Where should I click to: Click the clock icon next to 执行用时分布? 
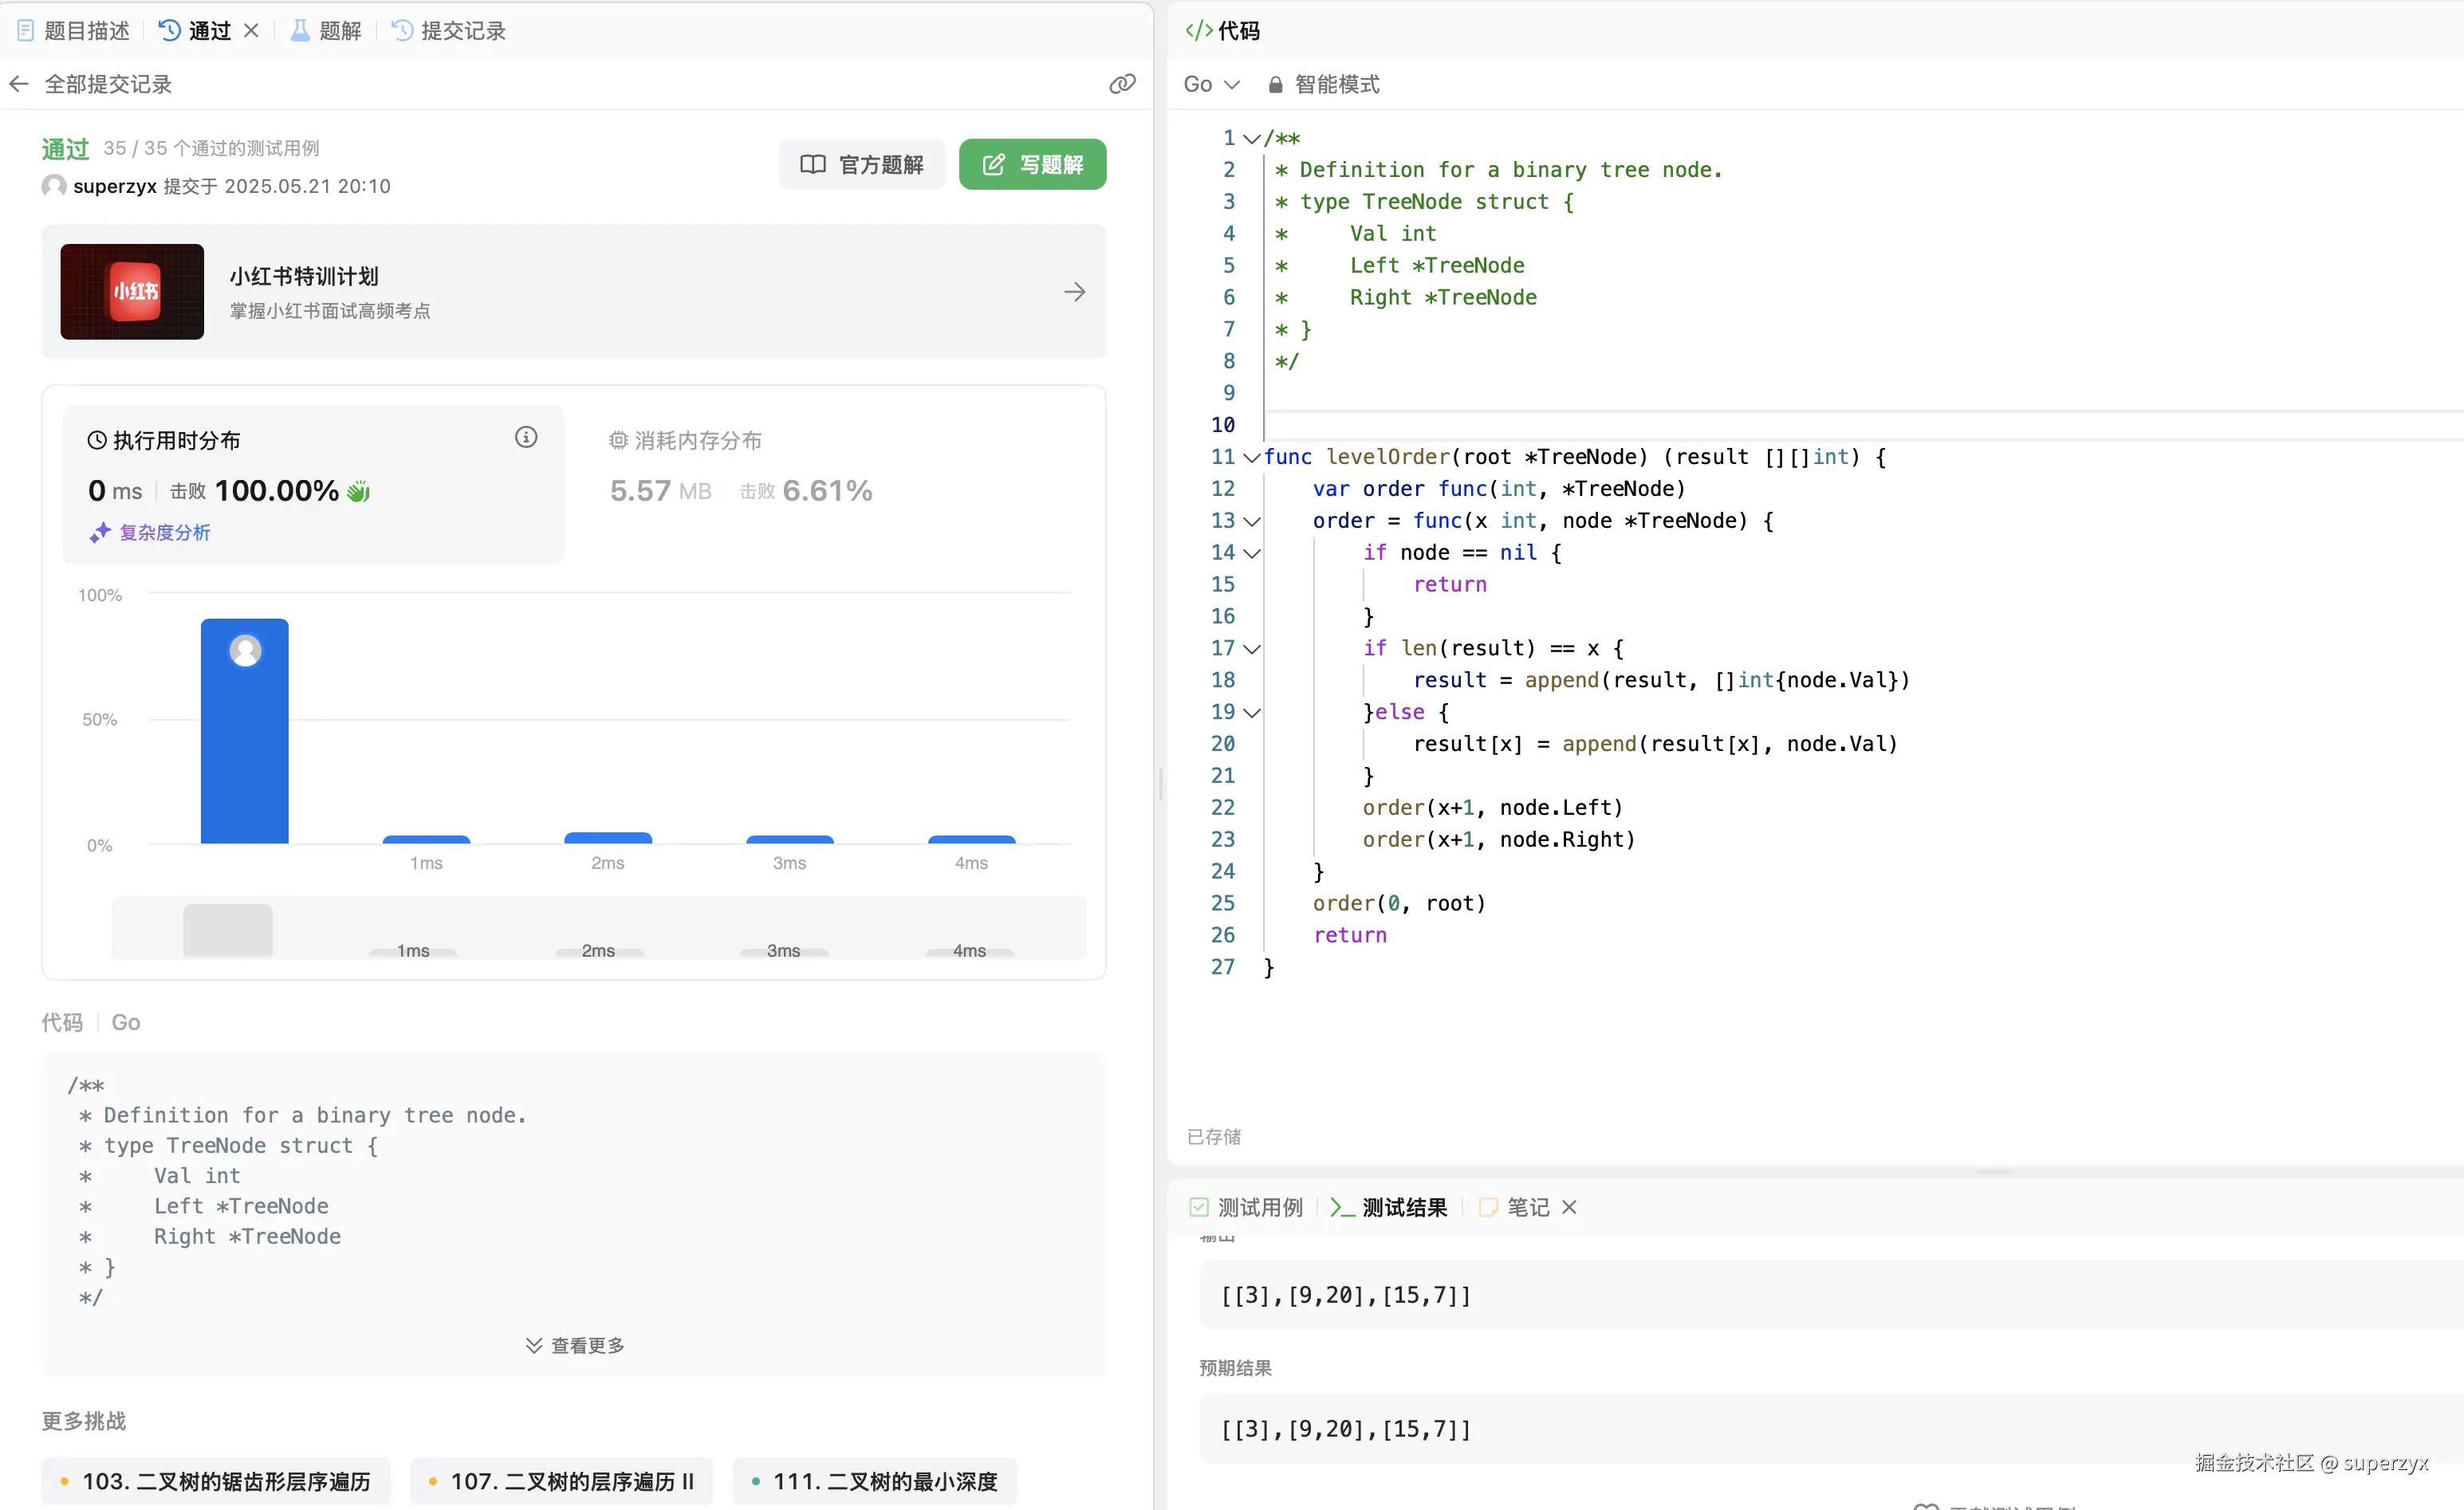(97, 440)
